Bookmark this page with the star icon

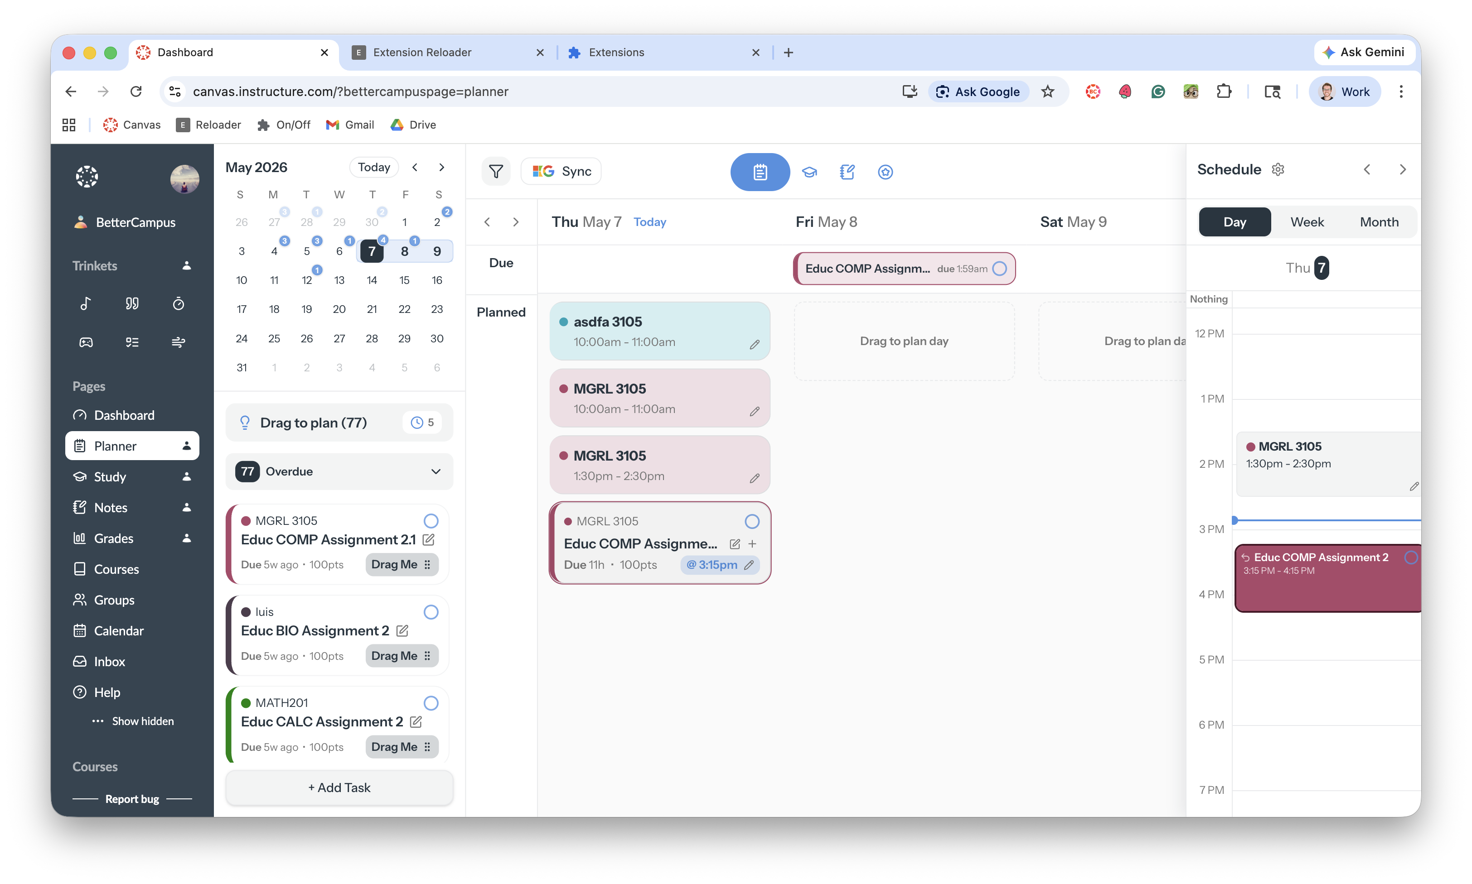point(1048,92)
